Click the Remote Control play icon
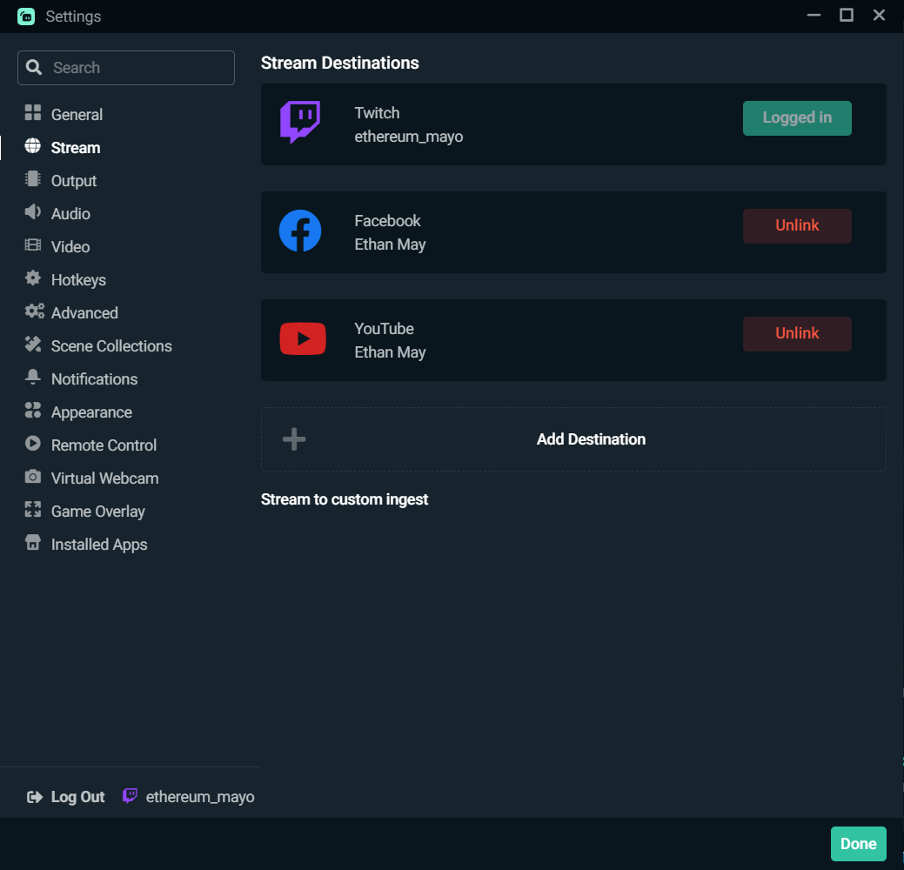The width and height of the screenshot is (904, 870). pyautogui.click(x=33, y=444)
